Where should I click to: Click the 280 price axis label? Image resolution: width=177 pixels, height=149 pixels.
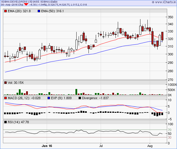[170, 71]
